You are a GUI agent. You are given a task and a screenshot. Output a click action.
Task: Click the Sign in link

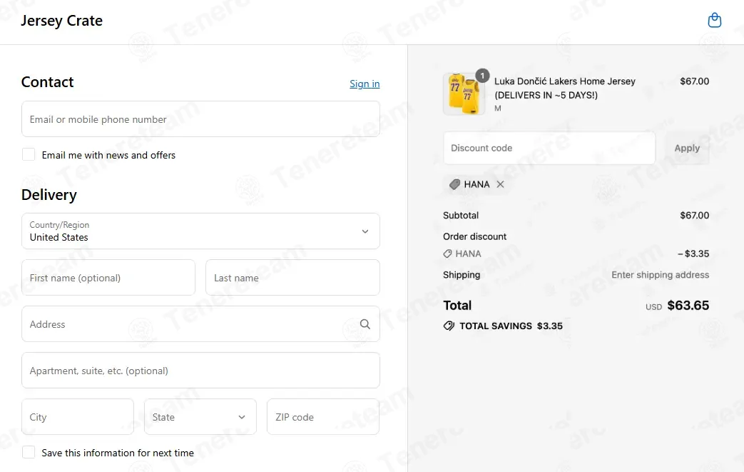365,84
